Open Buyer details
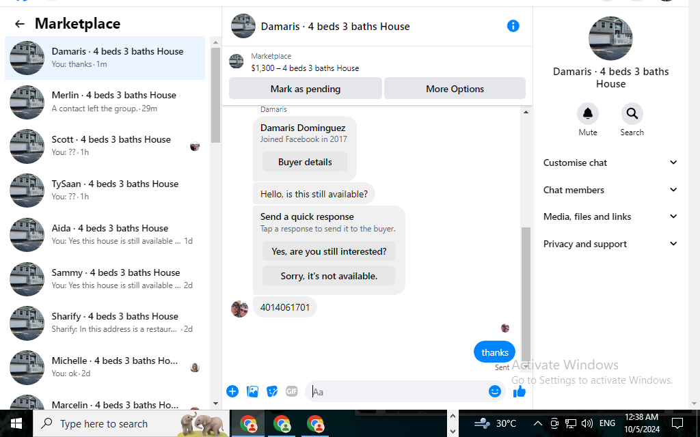700x437 pixels. coord(305,162)
